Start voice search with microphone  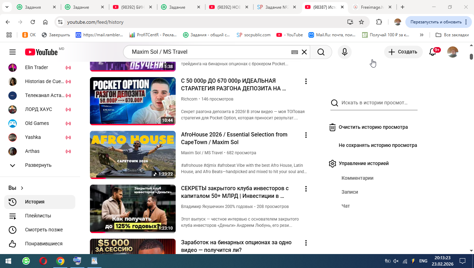[x=345, y=52]
